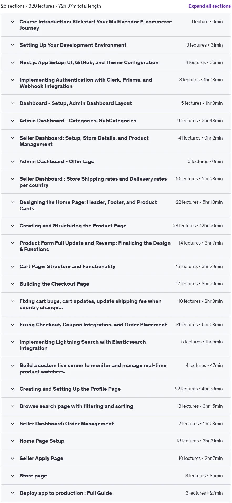Expand Admin Dashboard - Offer tags chevron
This screenshot has width=232, height=503.
(x=12, y=162)
